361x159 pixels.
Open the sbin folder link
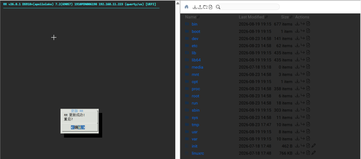tap(195, 110)
